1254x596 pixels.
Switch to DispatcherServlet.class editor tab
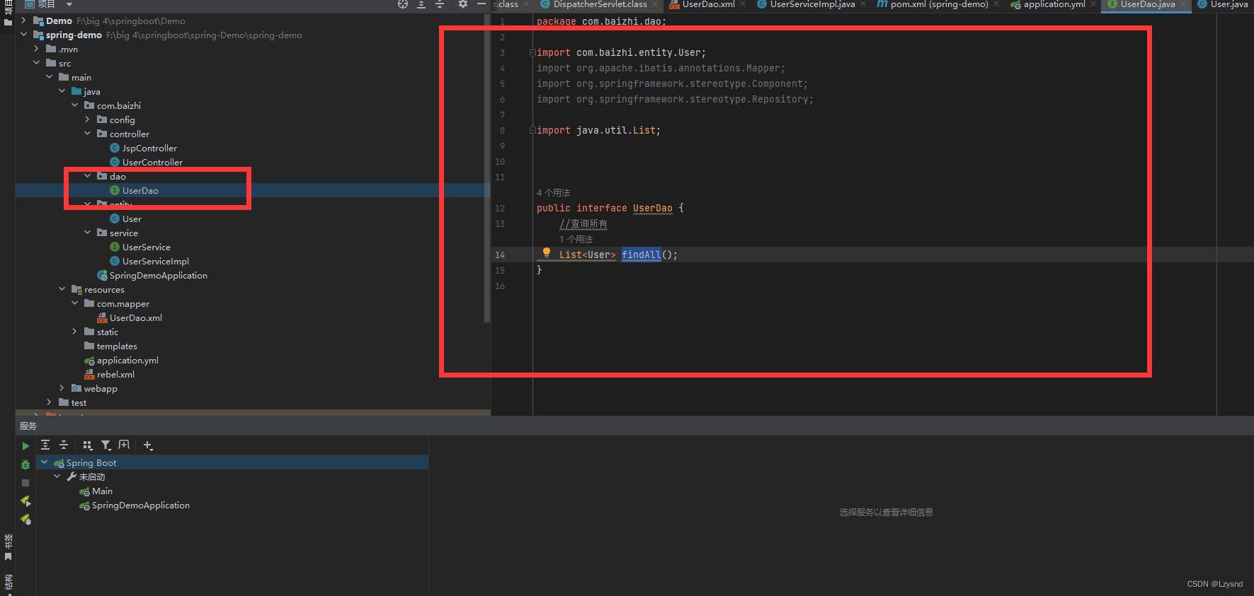coord(600,4)
